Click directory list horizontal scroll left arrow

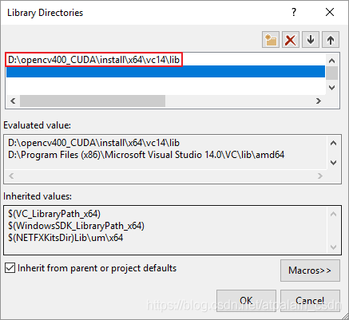tap(13, 101)
